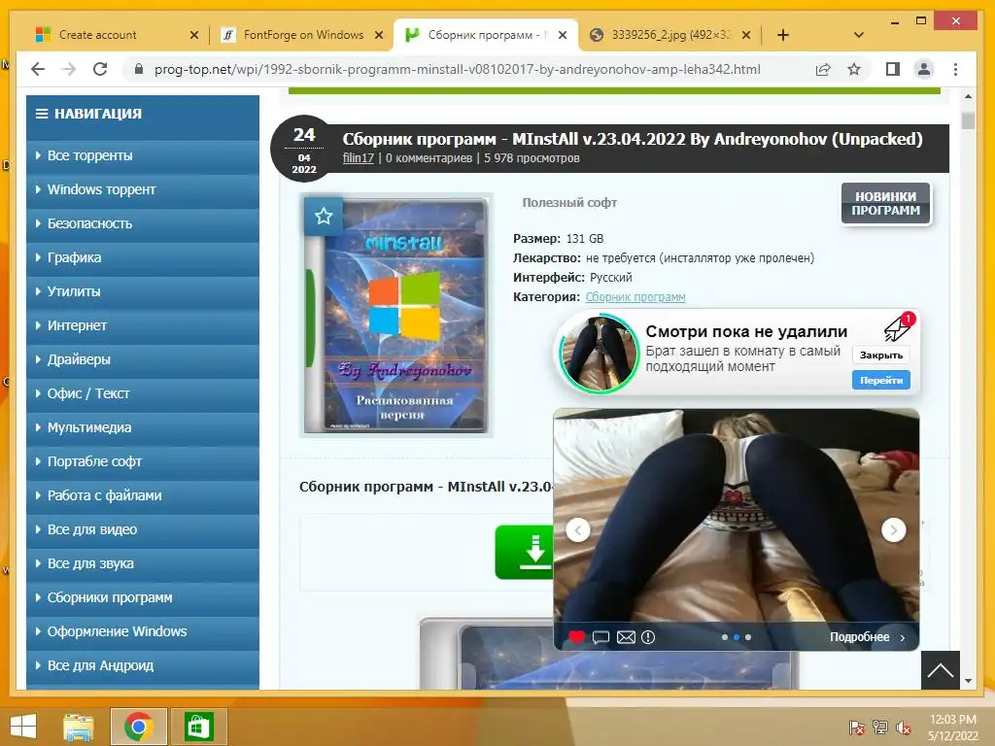Screen dimensions: 995x746
Task: Dismiss the ad with Закрыть button
Action: 881,356
